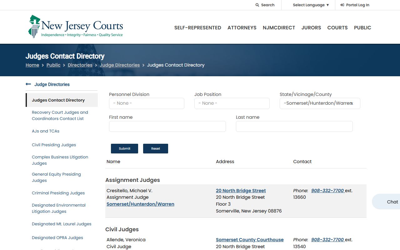The image size is (400, 250).
Task: Click the Submit button
Action: [124, 148]
